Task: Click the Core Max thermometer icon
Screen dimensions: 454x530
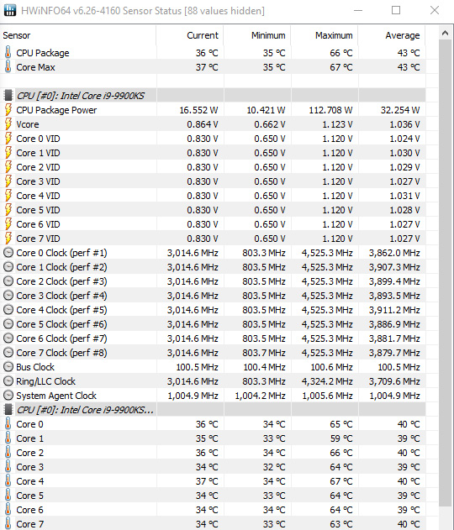Action: coord(8,67)
